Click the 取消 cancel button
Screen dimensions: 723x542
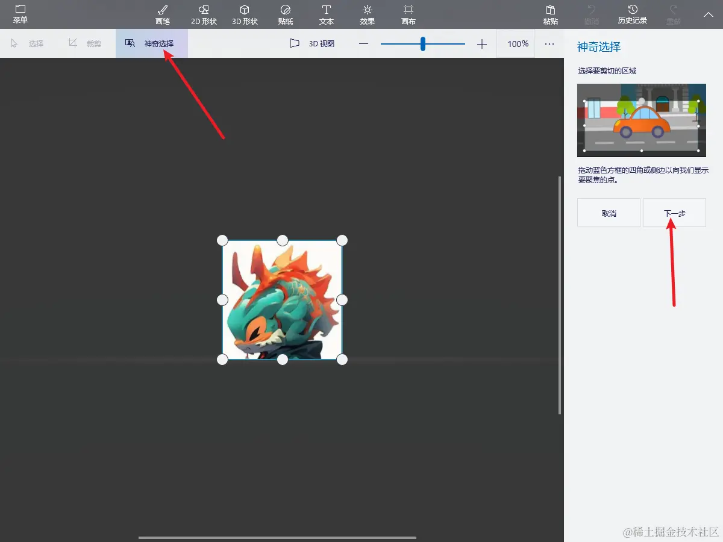pos(609,213)
